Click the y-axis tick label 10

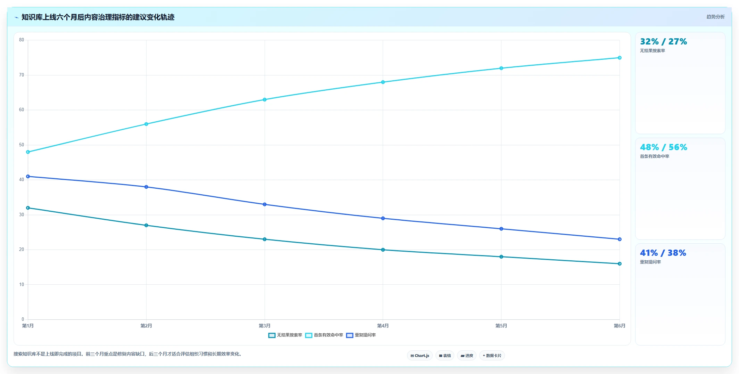click(x=22, y=285)
